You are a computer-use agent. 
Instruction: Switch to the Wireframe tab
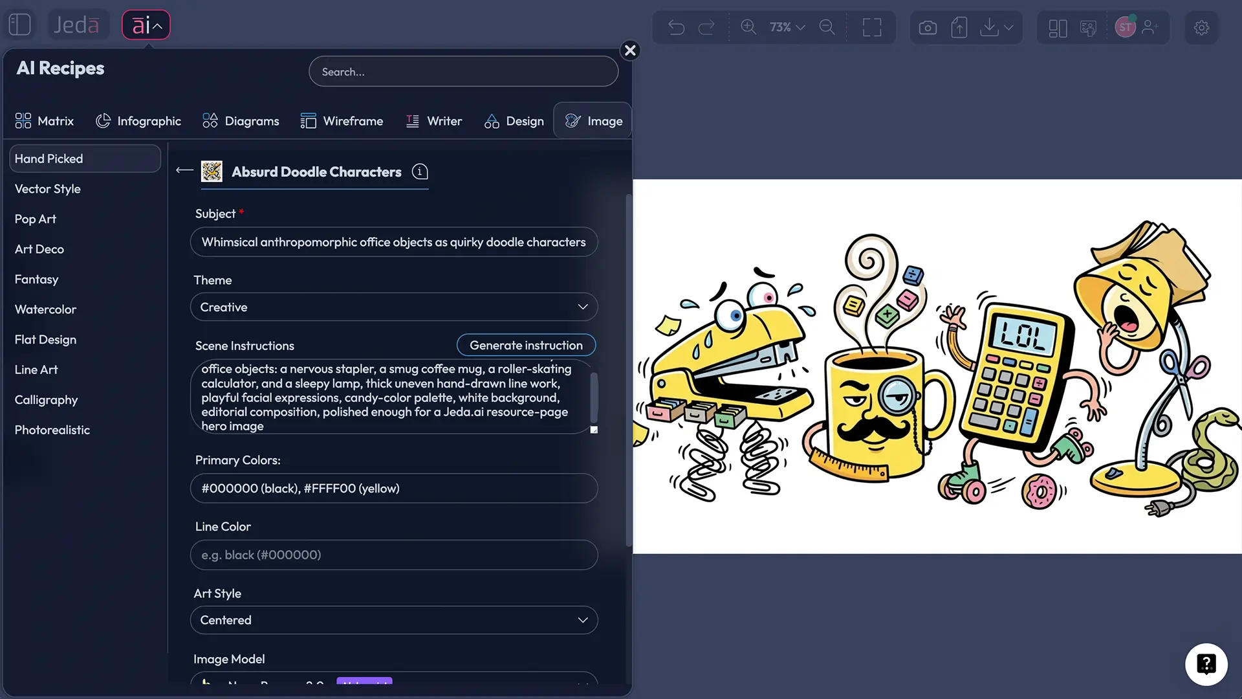pos(342,121)
